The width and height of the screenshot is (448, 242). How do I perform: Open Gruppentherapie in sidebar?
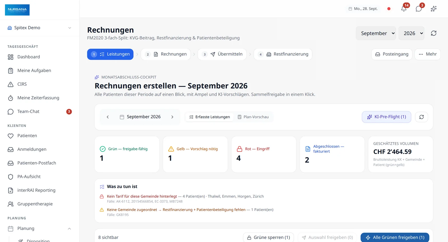[39, 204]
